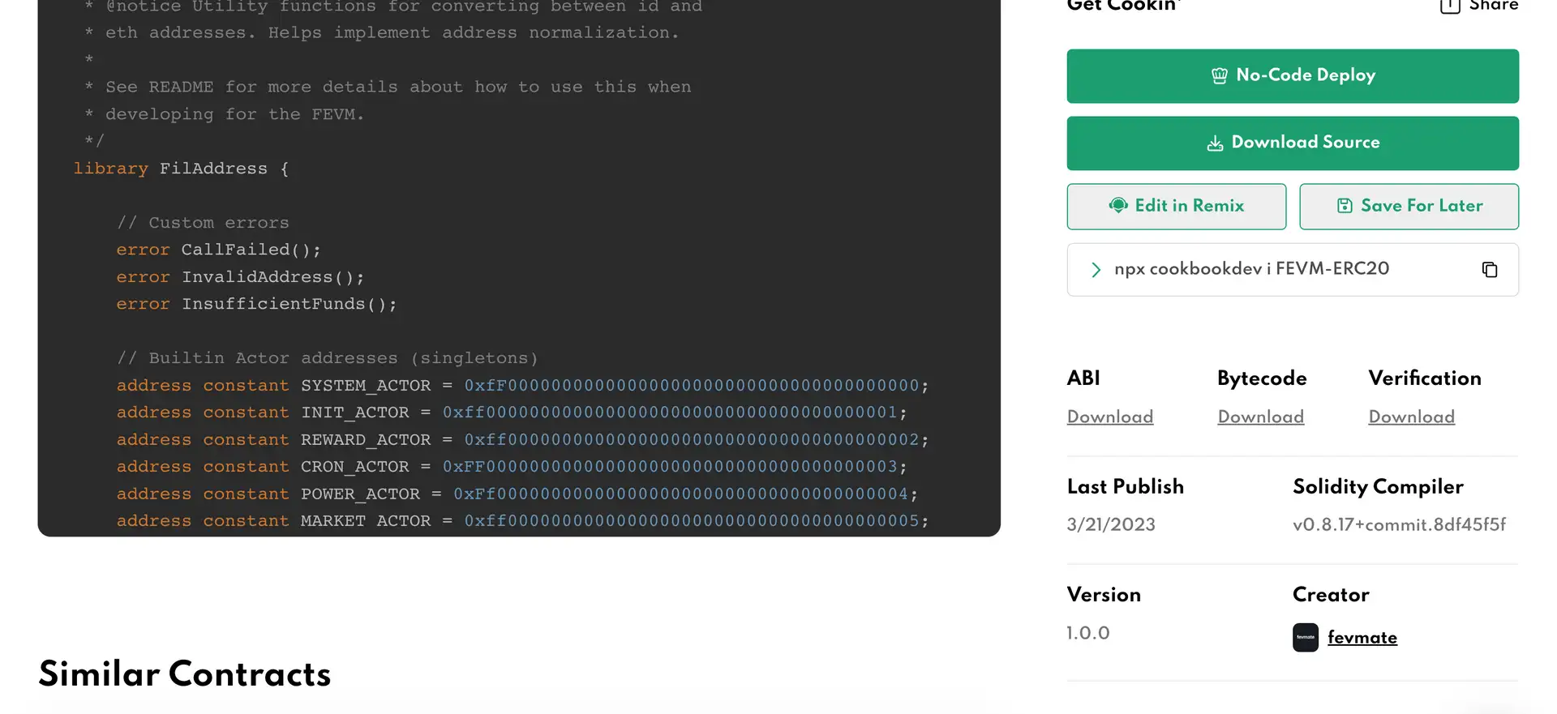
Task: Click the basket icon on No-Code Deploy
Action: (1219, 76)
